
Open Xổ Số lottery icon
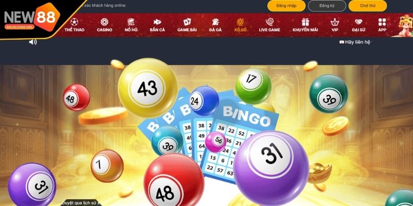[x=240, y=22]
